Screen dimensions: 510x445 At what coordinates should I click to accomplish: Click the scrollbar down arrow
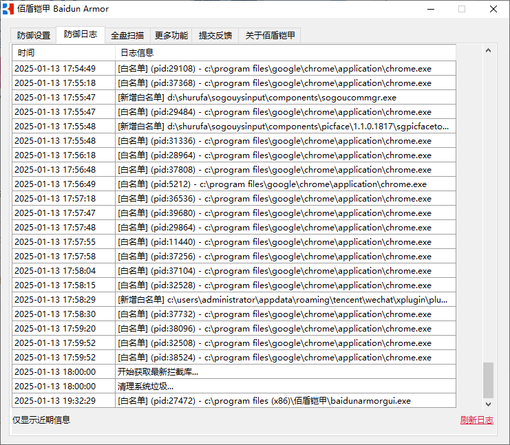489,404
